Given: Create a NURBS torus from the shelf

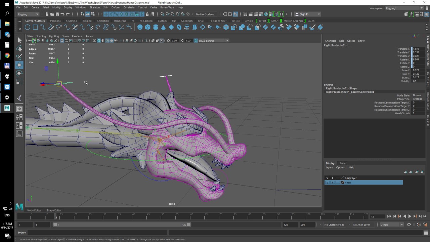Looking at the screenshot, I should coord(179,27).
